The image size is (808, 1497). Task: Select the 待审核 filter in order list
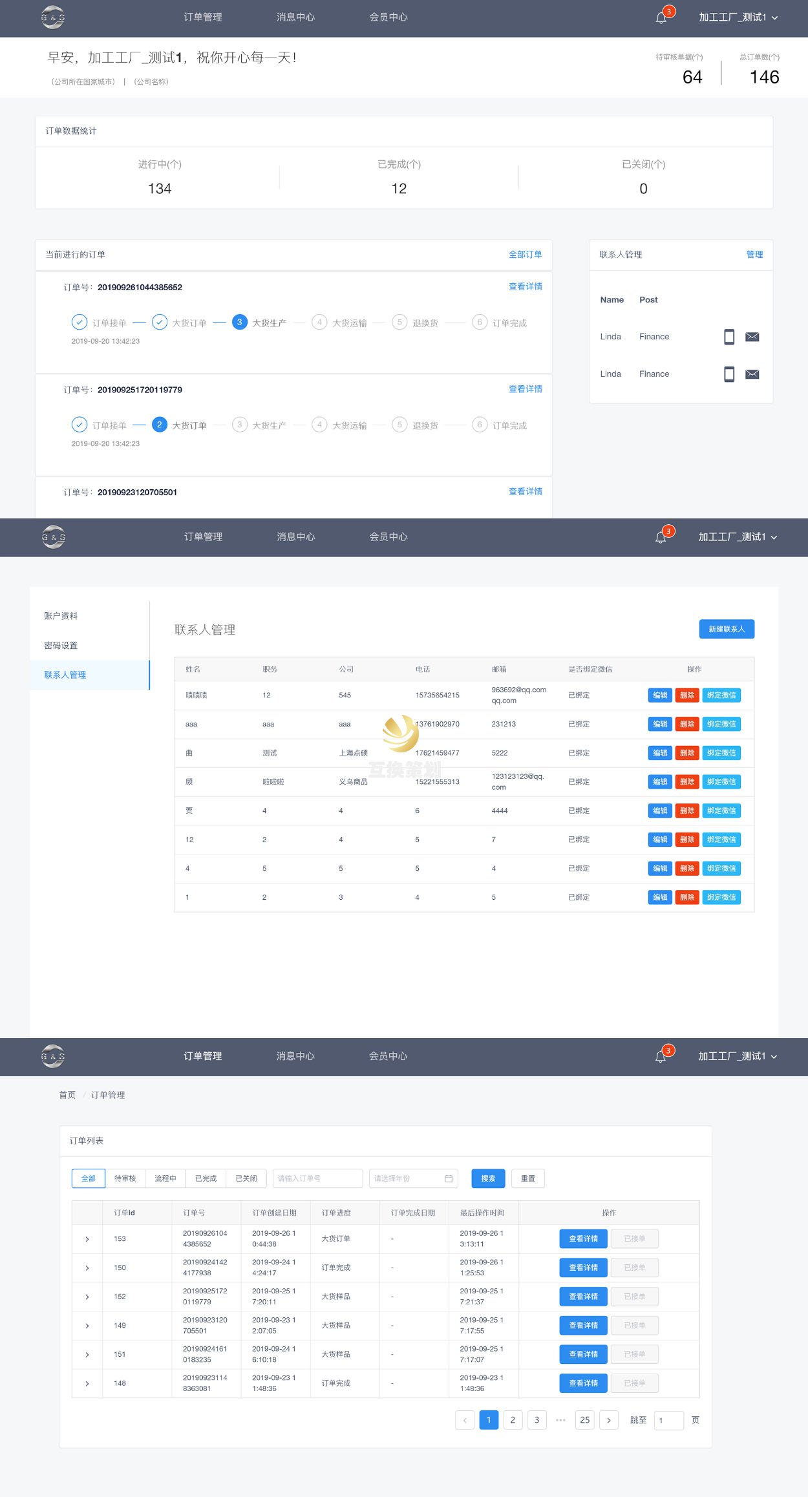pos(125,1178)
